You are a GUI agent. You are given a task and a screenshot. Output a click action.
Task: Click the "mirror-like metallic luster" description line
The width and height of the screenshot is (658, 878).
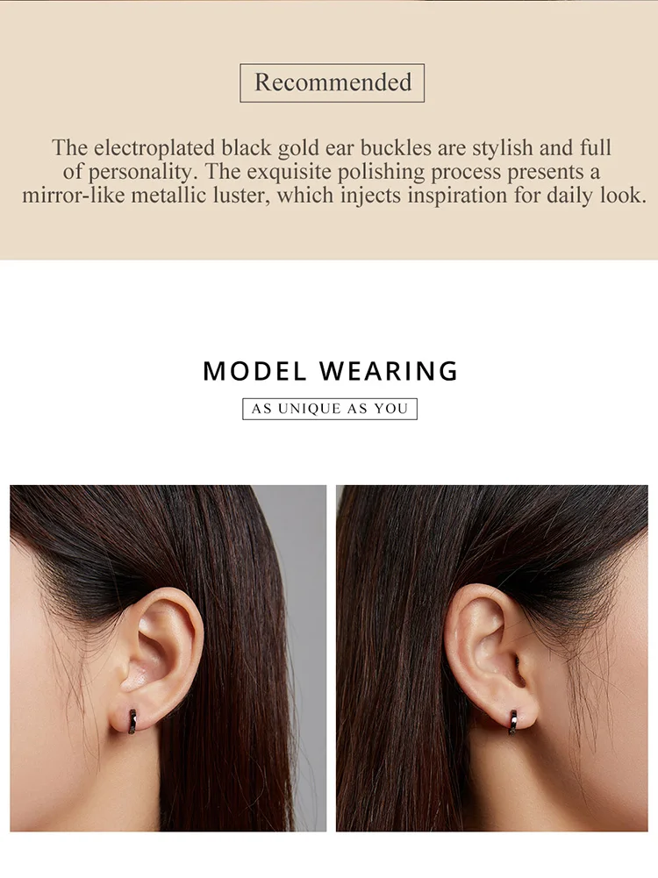tap(334, 196)
